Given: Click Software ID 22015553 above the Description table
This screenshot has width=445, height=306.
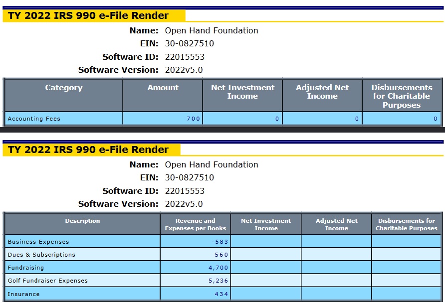Looking at the screenshot, I should (x=185, y=191).
